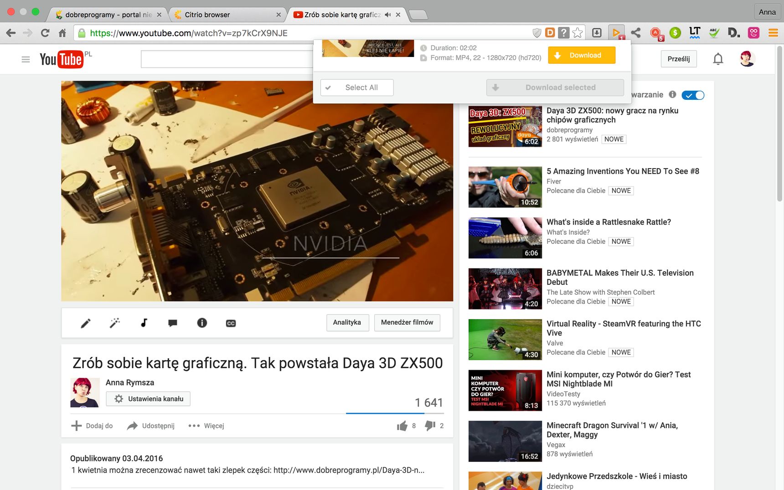Dislike the video with the thumbs down
Image resolution: width=784 pixels, height=490 pixels.
point(430,426)
